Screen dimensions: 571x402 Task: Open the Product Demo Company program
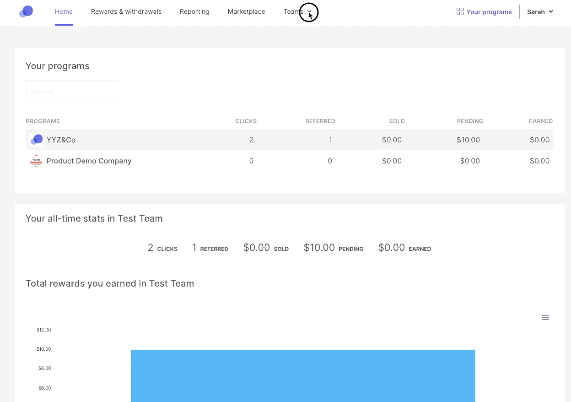point(89,161)
